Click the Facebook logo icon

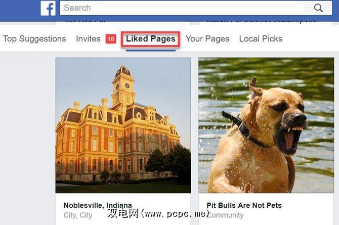(48, 8)
